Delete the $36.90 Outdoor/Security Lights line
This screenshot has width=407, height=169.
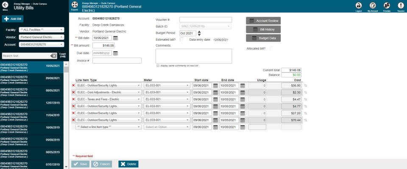coord(73,85)
